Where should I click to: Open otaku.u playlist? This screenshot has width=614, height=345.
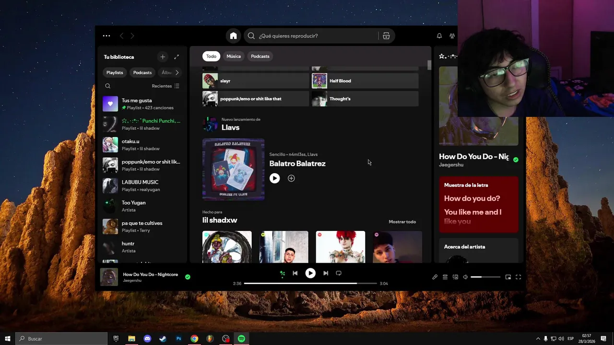[142, 145]
